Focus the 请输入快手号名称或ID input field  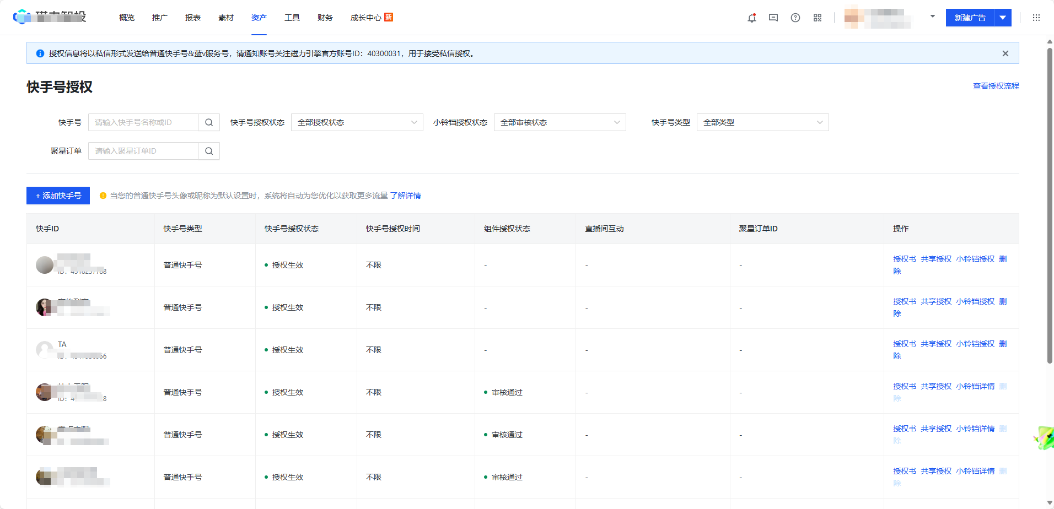click(x=143, y=122)
